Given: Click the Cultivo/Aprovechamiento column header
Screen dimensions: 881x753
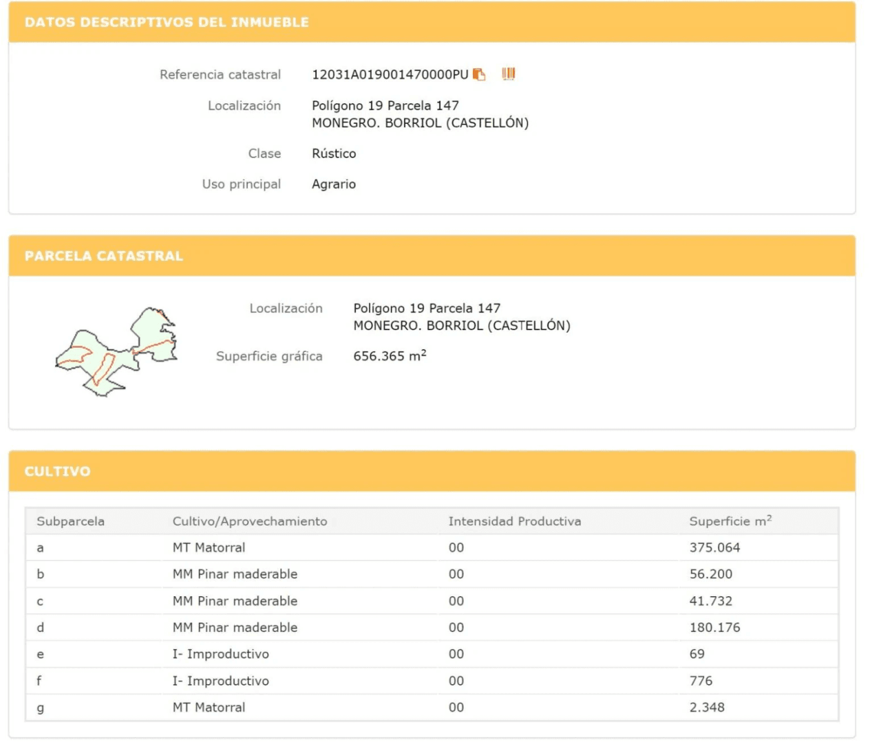Looking at the screenshot, I should click(x=250, y=521).
